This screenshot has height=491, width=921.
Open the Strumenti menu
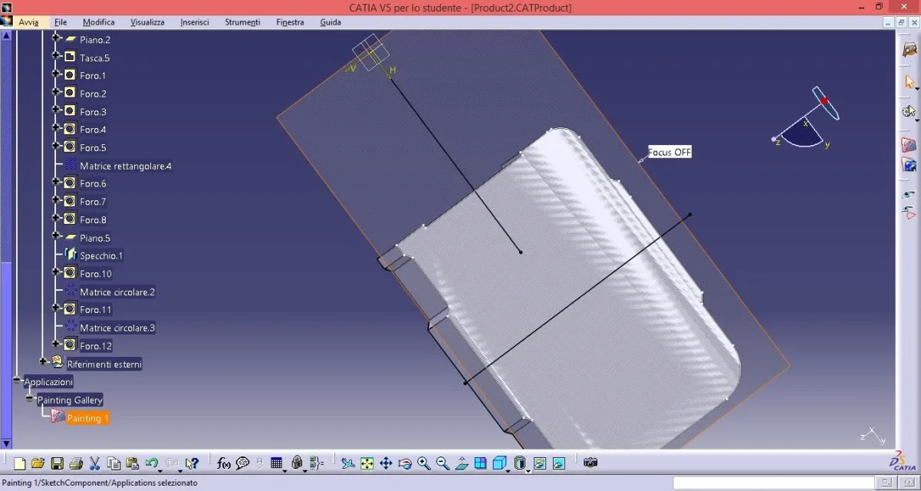click(242, 22)
